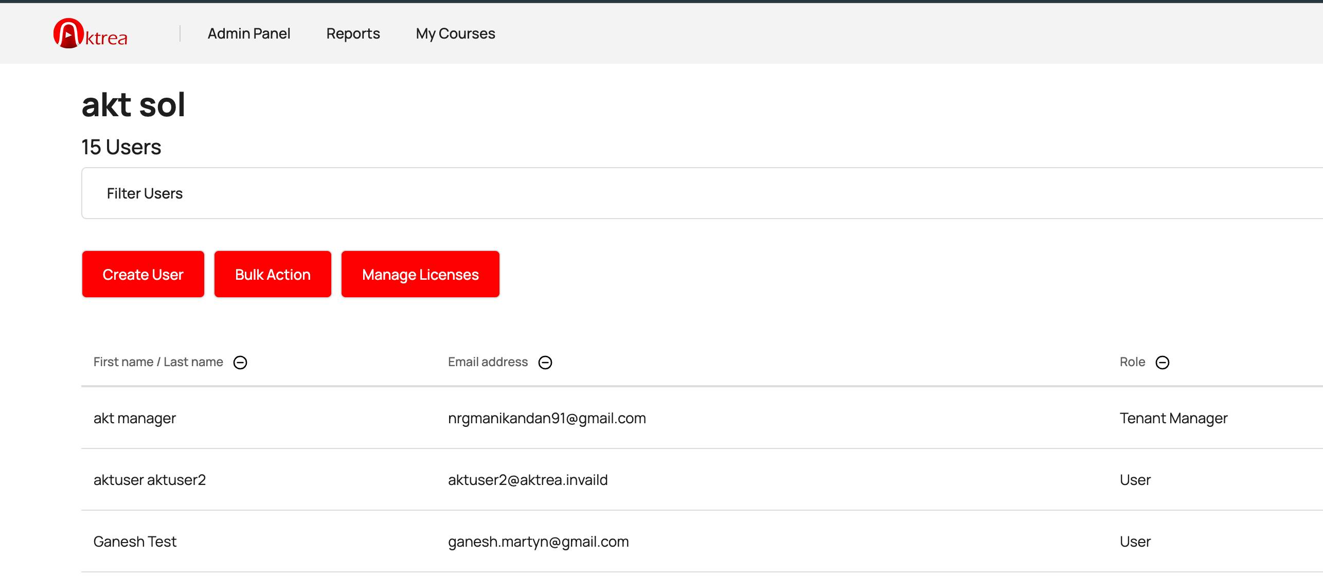
Task: Click the Tenant Manager role cell
Action: (1173, 418)
